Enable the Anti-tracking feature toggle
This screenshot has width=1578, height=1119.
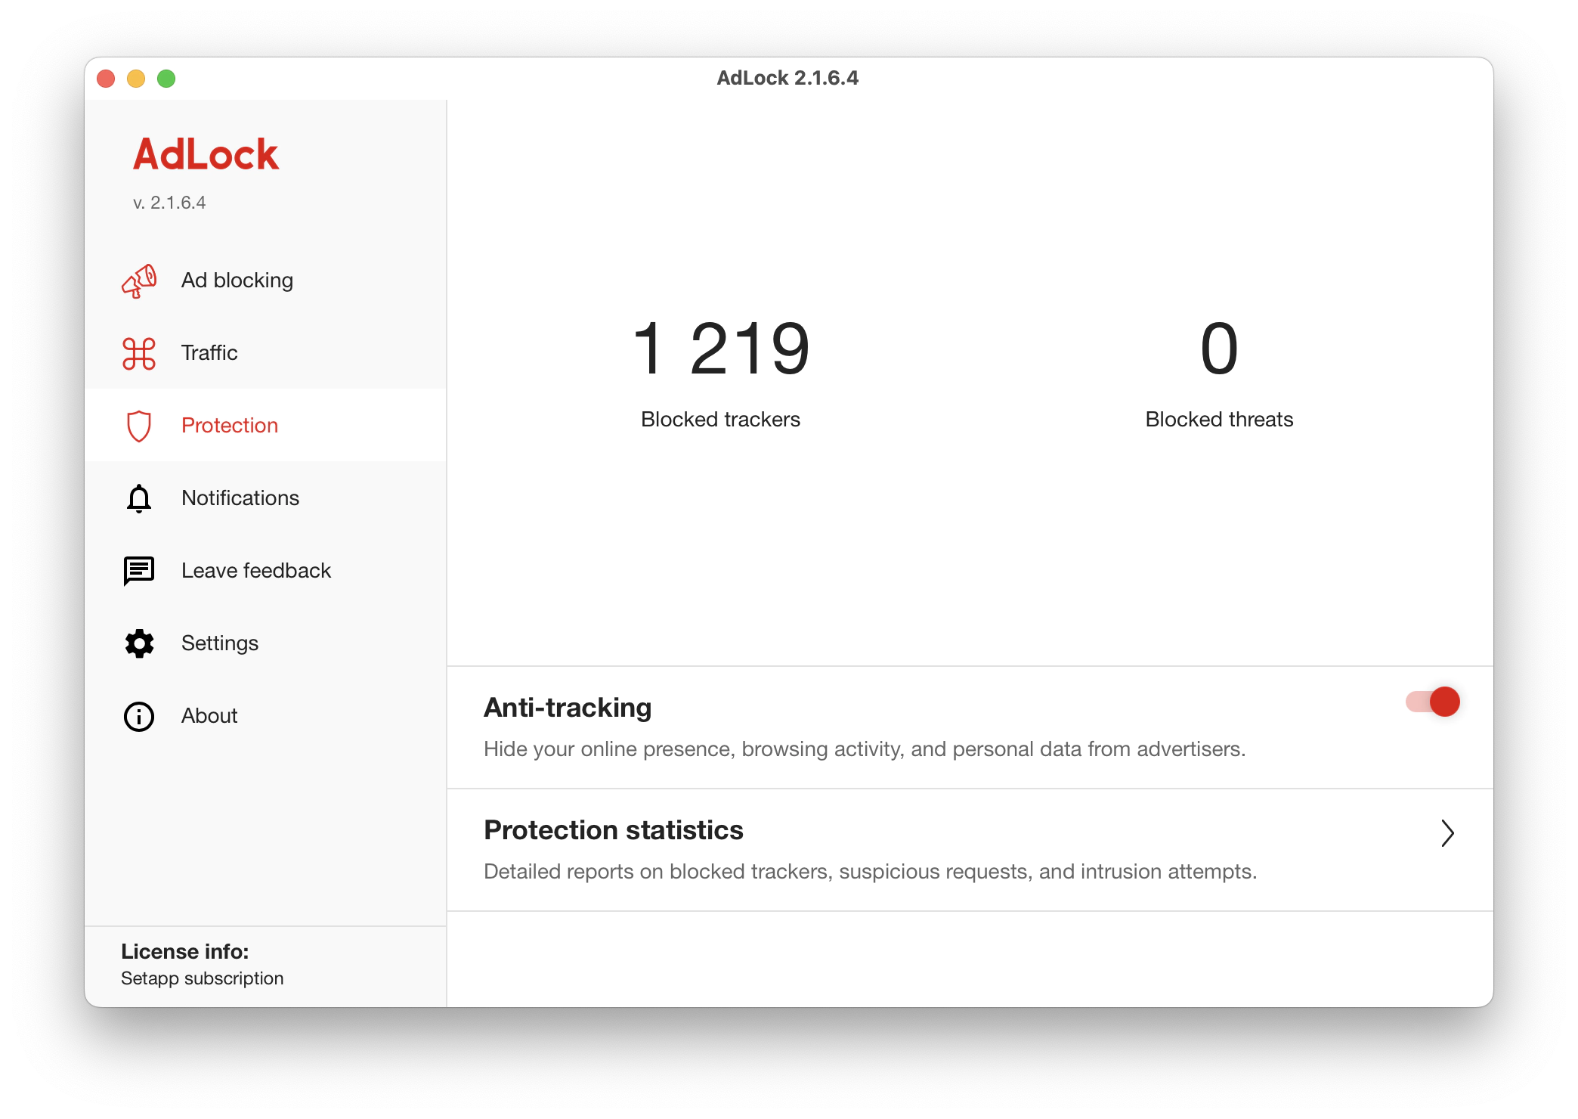pyautogui.click(x=1431, y=702)
